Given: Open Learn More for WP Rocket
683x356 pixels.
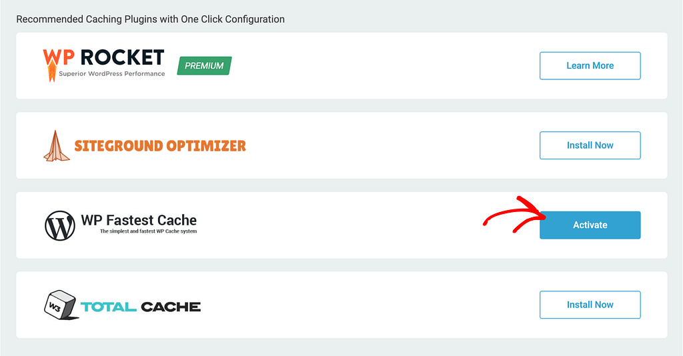Looking at the screenshot, I should (590, 66).
